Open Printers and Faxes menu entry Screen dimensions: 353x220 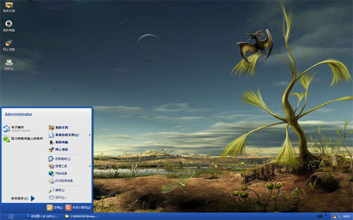click(x=61, y=181)
